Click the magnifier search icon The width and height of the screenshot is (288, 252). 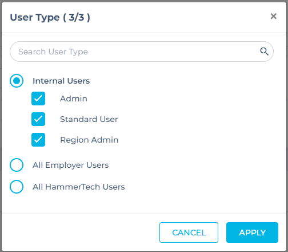tap(264, 52)
